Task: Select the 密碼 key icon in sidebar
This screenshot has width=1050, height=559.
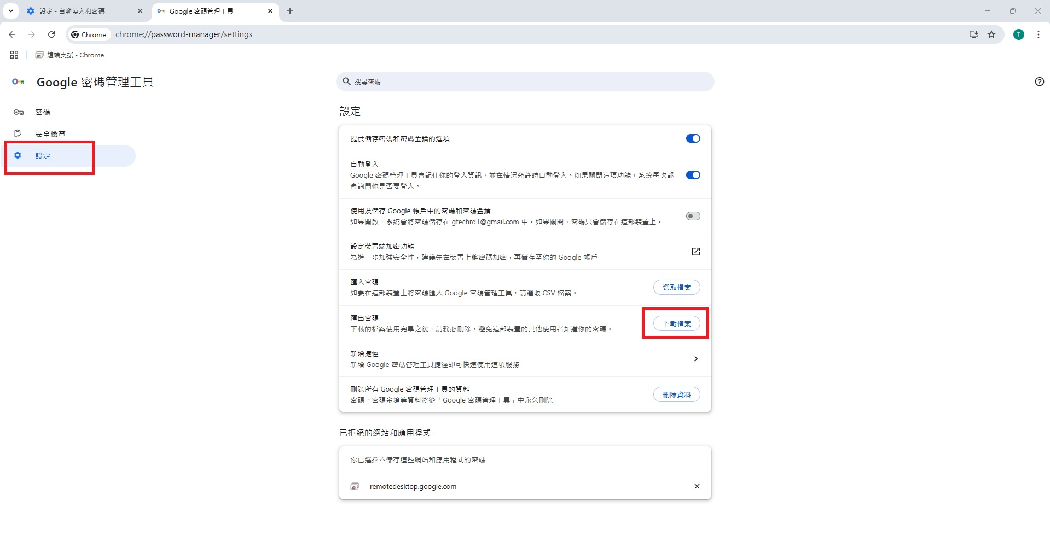Action: point(19,112)
